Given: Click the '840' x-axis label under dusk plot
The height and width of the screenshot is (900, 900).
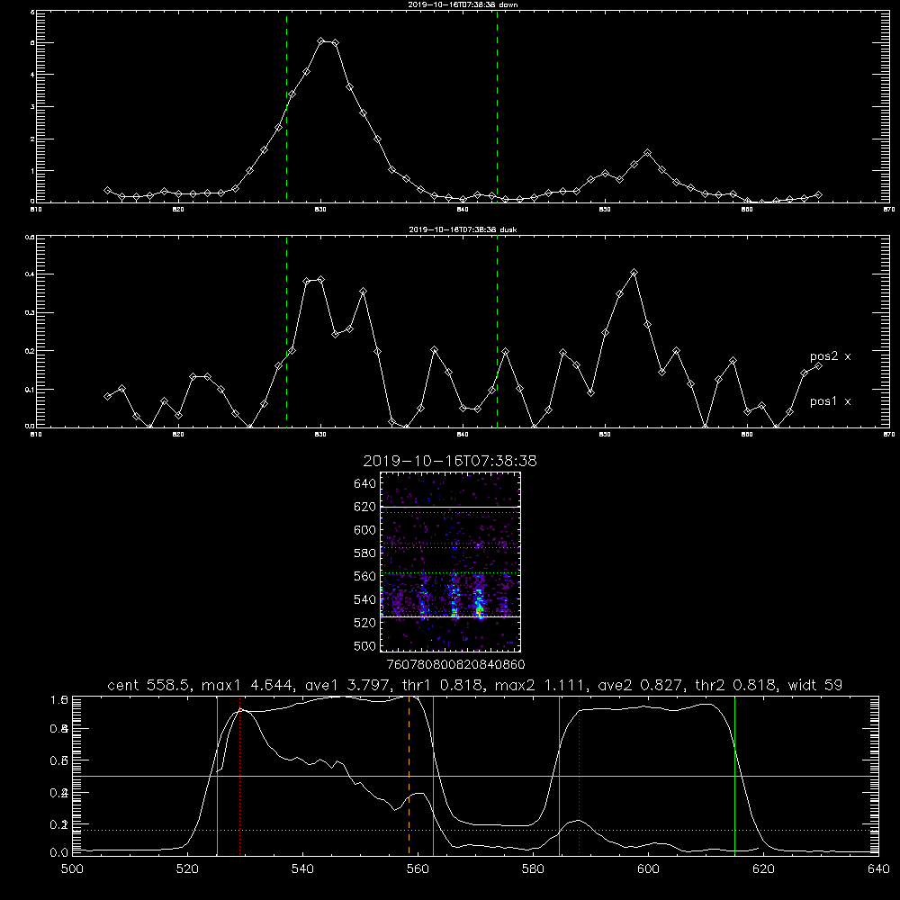Looking at the screenshot, I should (463, 435).
